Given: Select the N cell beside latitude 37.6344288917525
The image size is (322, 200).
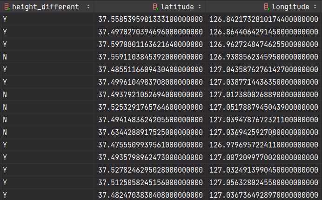Looking at the screenshot, I should (x=47, y=132).
